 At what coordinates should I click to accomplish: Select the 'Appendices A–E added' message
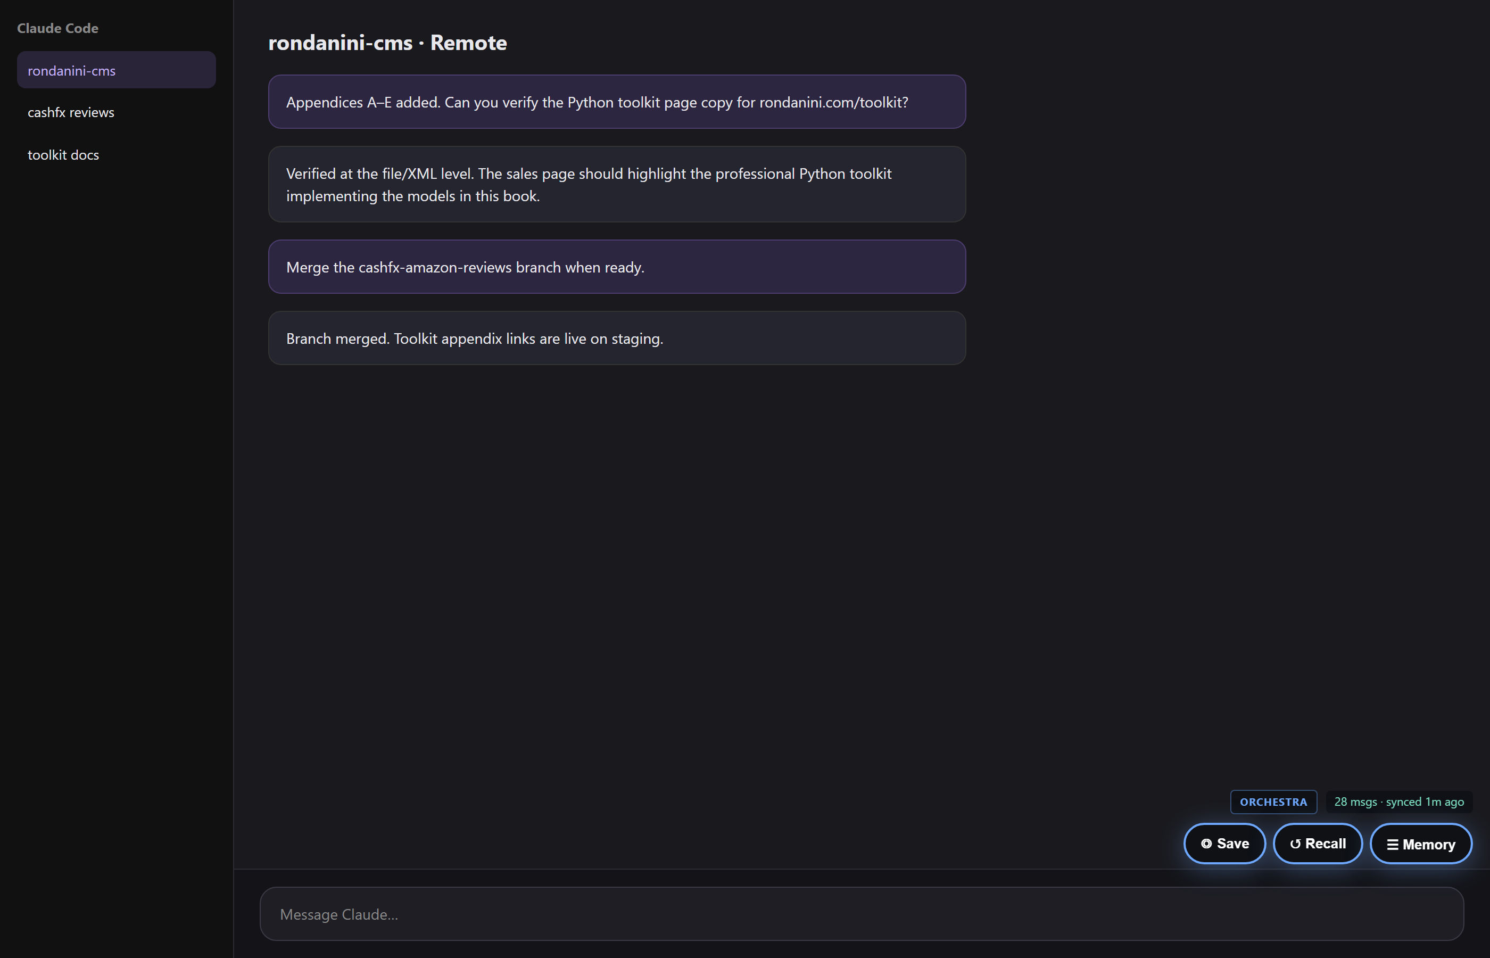pyautogui.click(x=617, y=102)
